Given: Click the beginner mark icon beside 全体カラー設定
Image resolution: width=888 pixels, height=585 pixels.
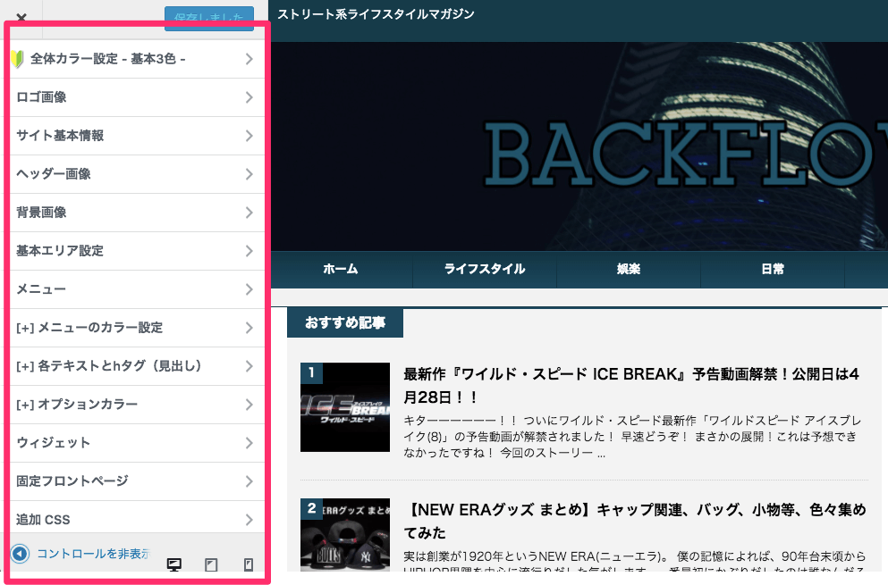Looking at the screenshot, I should tap(17, 59).
